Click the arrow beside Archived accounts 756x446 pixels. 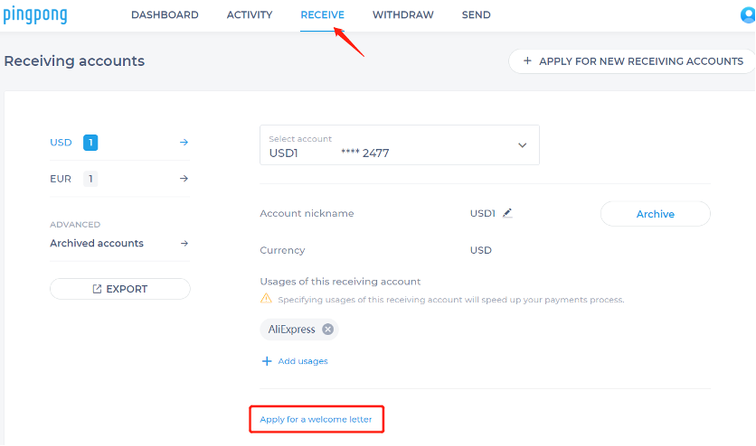184,243
